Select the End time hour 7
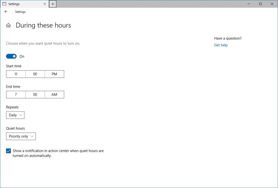278x188 pixels. (x=16, y=95)
